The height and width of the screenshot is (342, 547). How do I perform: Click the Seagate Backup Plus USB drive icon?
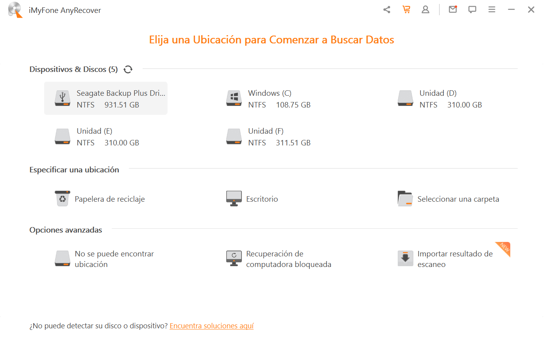[63, 98]
